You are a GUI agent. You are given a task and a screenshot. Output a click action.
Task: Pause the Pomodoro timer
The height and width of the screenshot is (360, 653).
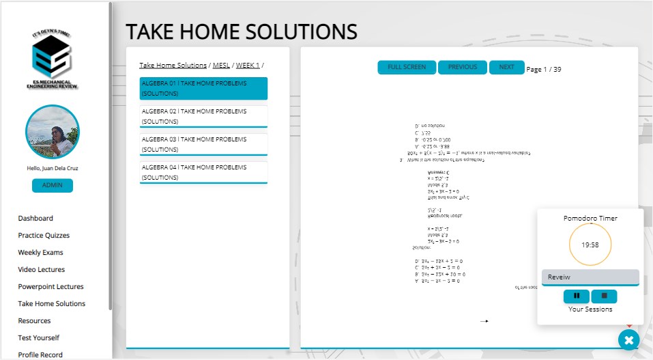coord(577,296)
